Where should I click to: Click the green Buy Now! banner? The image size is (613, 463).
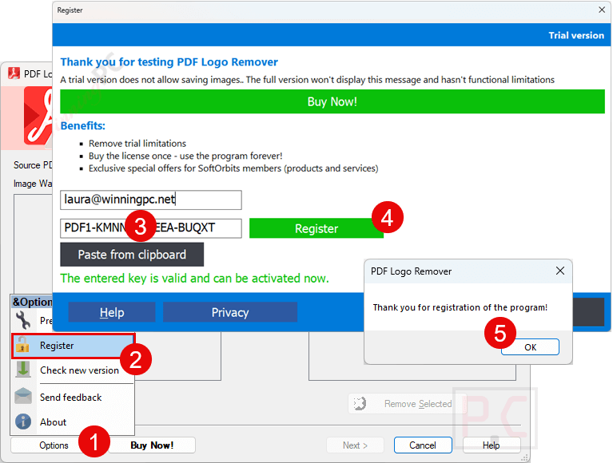tap(332, 101)
